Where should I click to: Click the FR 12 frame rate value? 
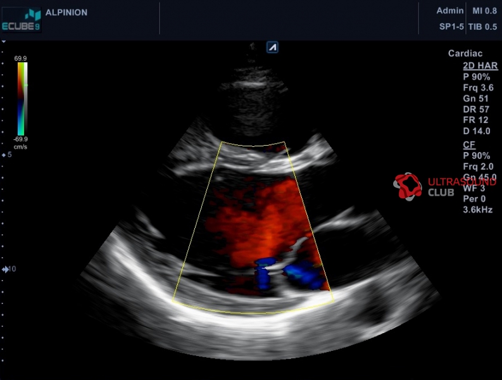click(475, 120)
